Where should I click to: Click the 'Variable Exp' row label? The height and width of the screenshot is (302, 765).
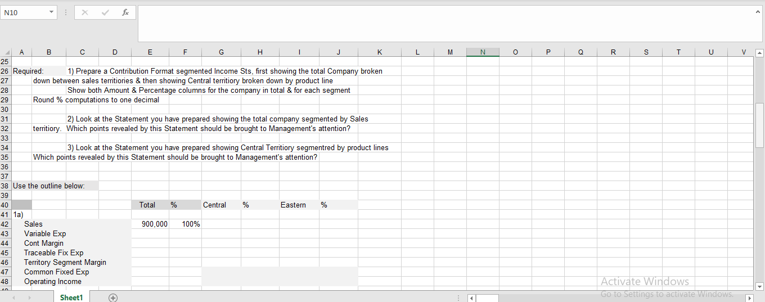(45, 234)
